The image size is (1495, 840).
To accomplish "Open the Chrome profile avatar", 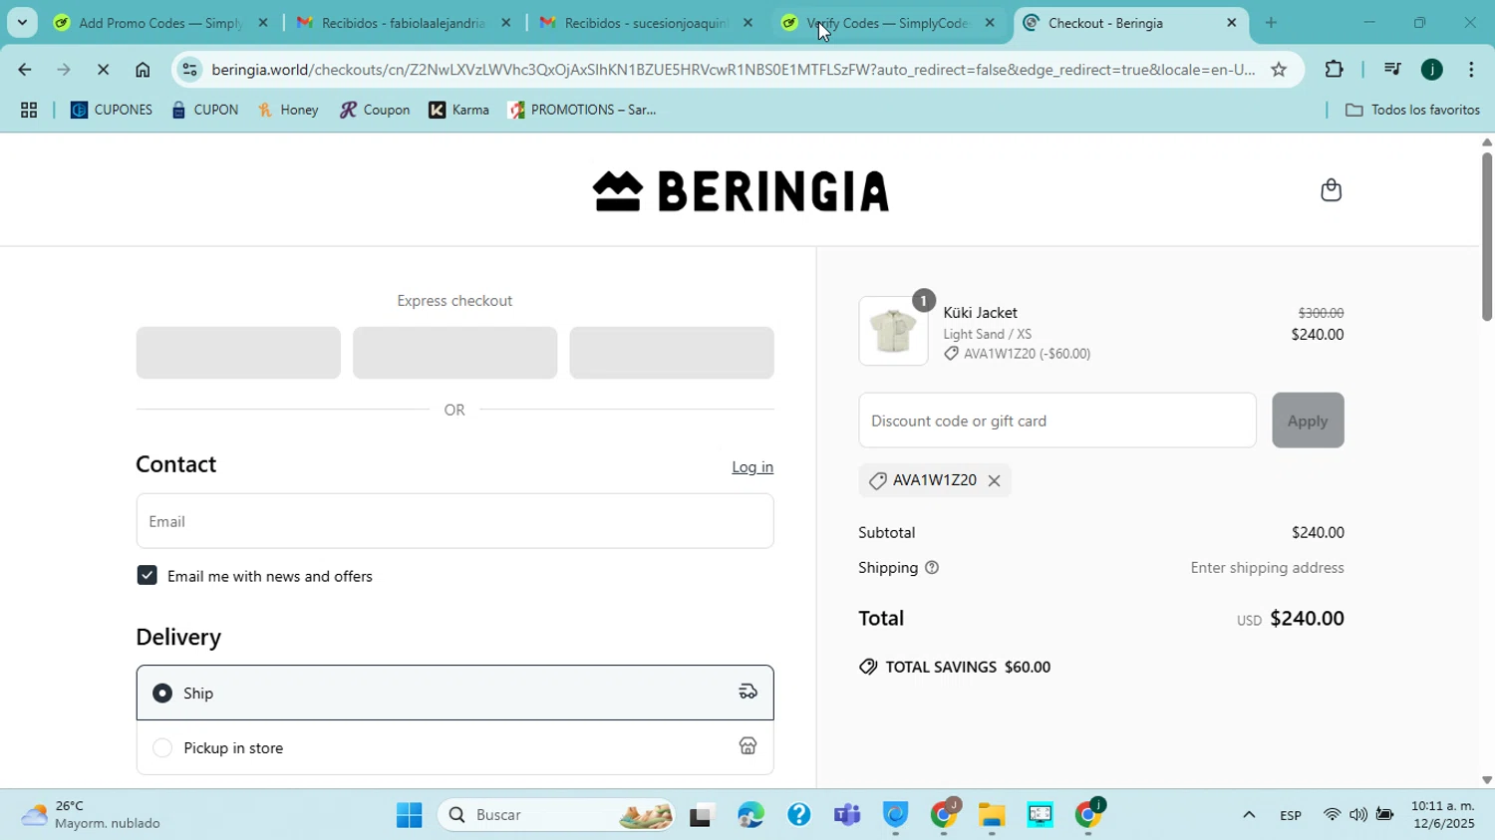I will coord(1432,70).
